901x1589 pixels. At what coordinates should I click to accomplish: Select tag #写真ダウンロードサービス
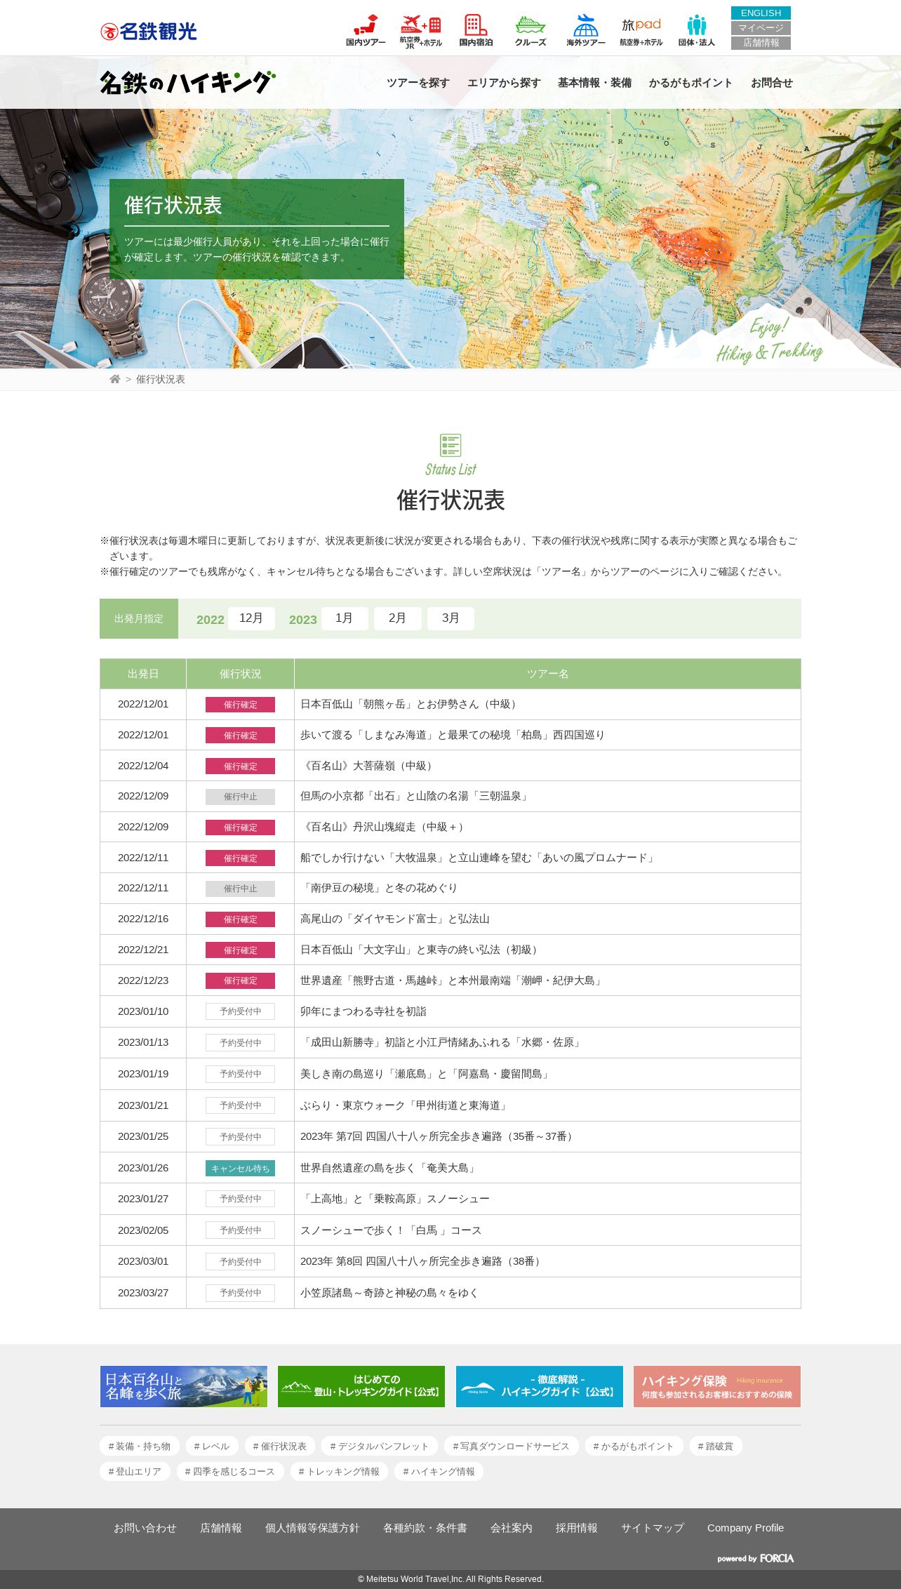pyautogui.click(x=511, y=1446)
